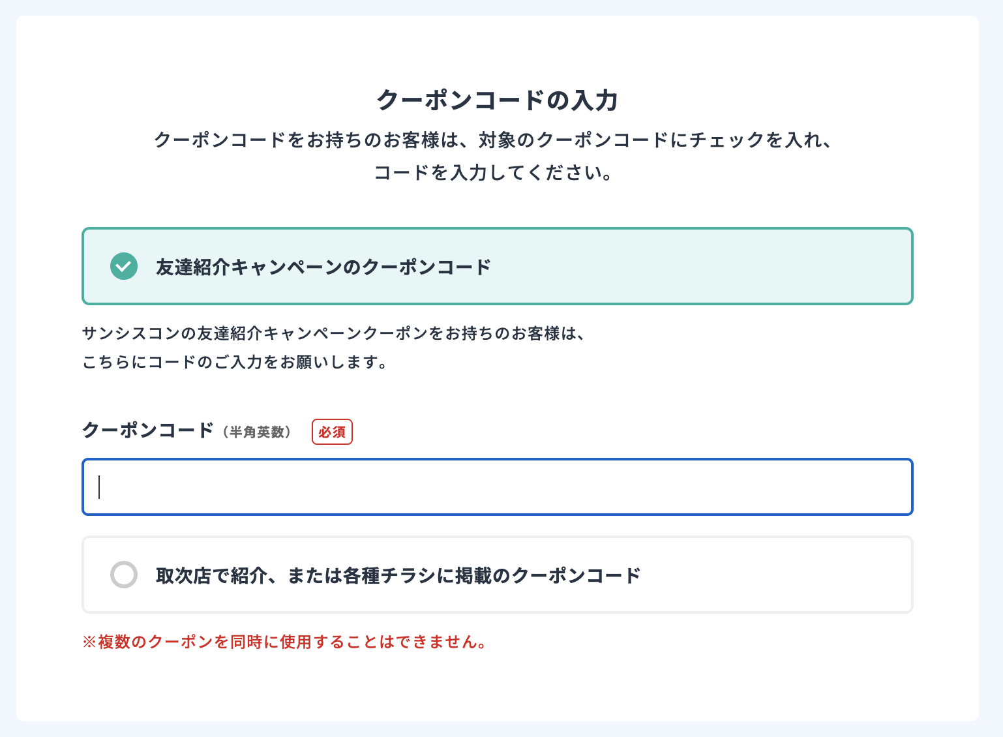
Task: Click the サンシスコンの友達紹介キャンペーン description line
Action: point(334,333)
